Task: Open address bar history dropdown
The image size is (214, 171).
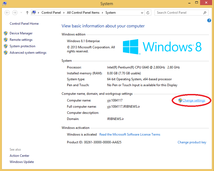Action: (142, 13)
